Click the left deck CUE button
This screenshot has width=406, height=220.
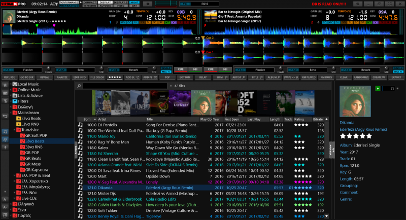(x=181, y=69)
